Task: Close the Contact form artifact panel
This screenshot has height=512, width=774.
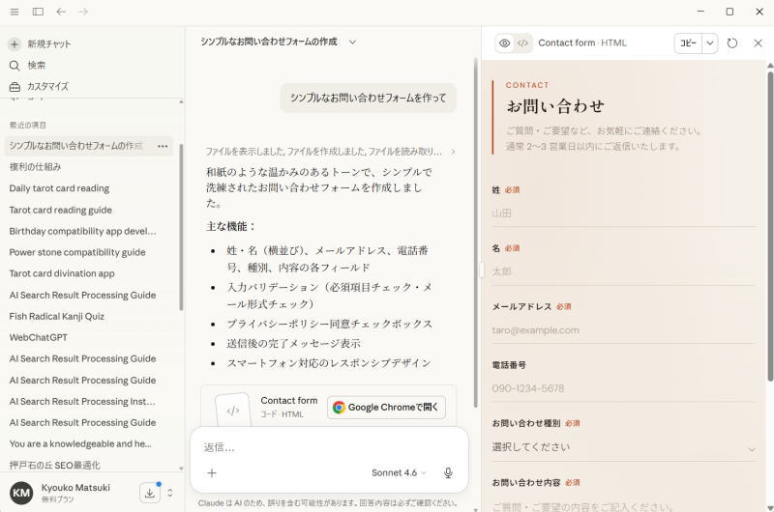Action: 758,43
